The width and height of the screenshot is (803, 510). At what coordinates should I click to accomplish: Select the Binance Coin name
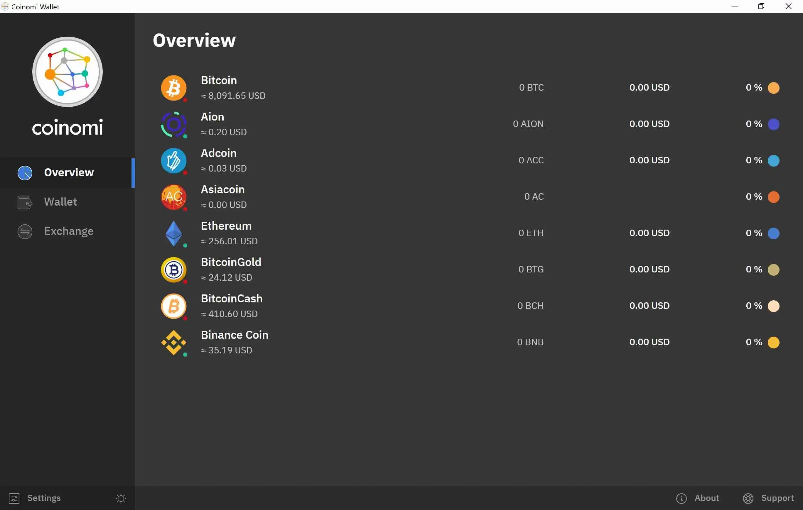[x=235, y=334]
